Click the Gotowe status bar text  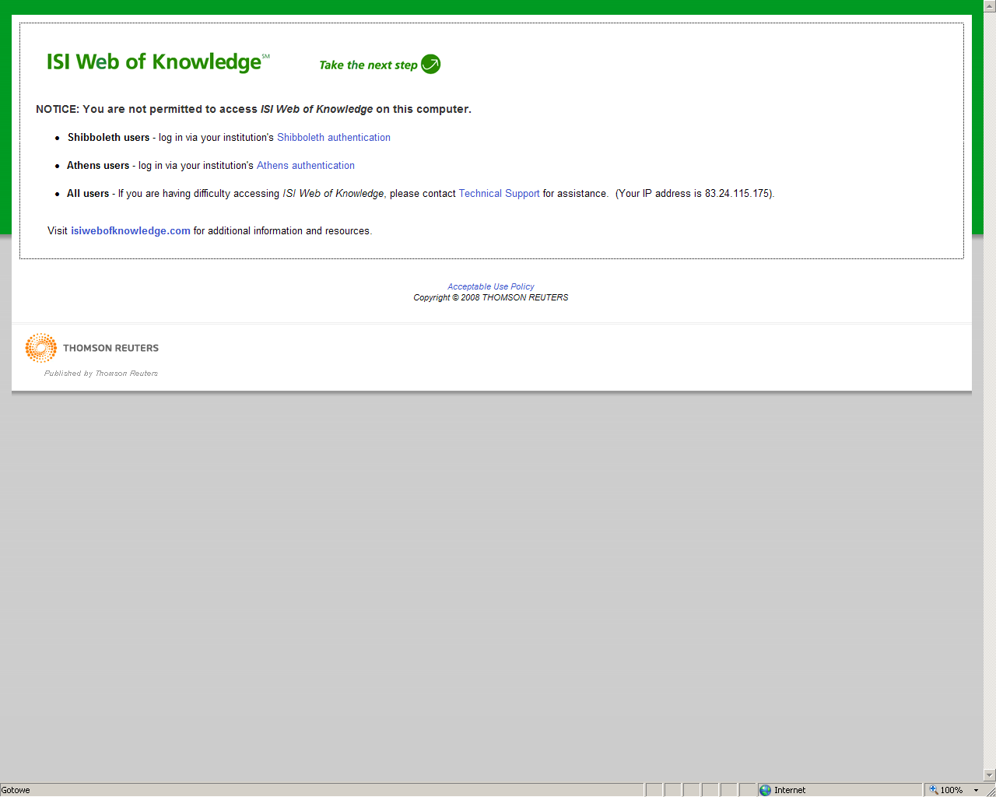16,790
